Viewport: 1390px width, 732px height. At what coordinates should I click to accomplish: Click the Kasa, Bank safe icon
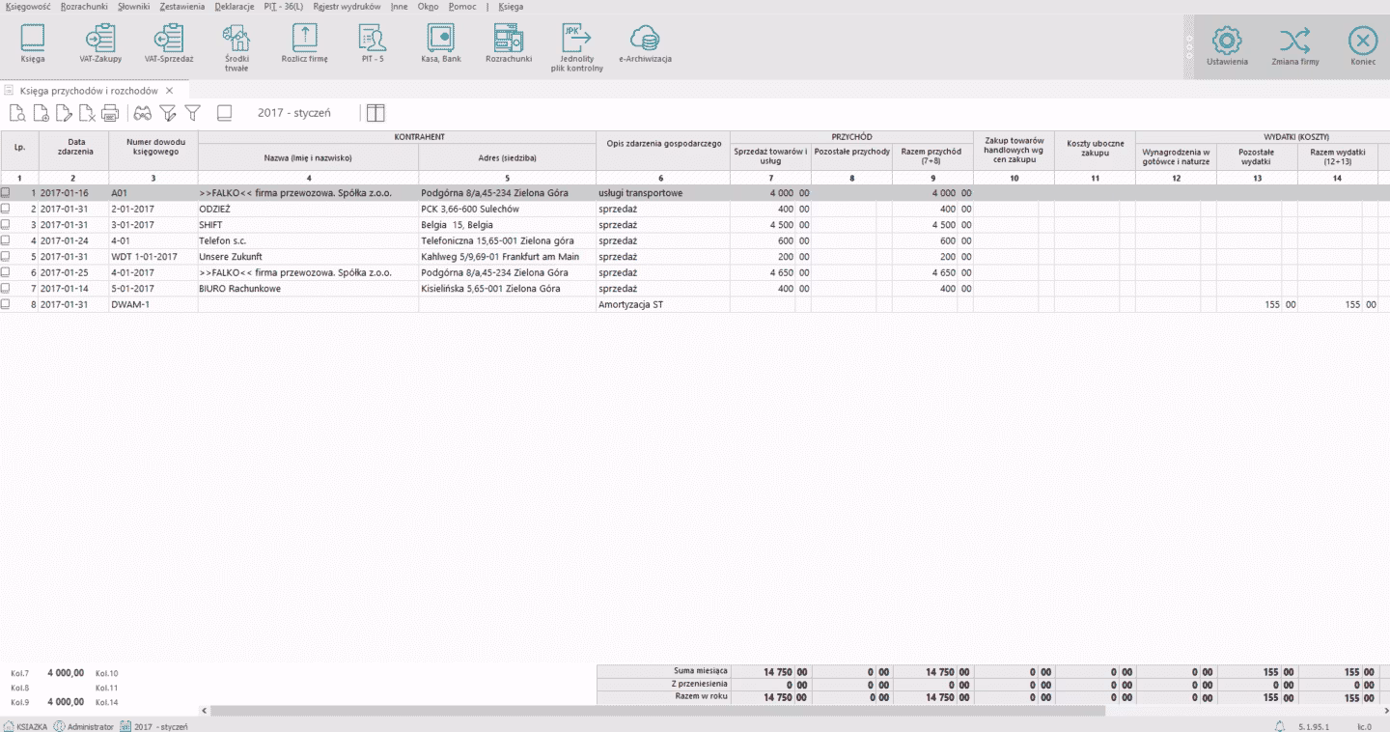(x=441, y=40)
